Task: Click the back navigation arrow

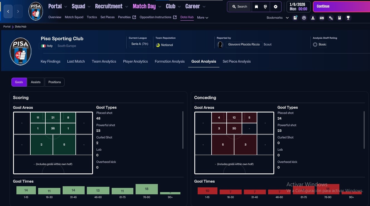Action: (8, 11)
